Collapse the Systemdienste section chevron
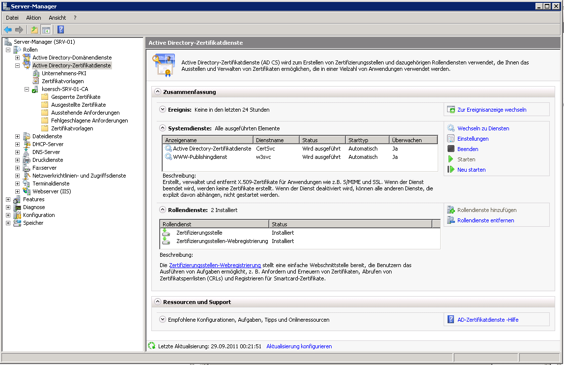The image size is (564, 365). [x=163, y=128]
